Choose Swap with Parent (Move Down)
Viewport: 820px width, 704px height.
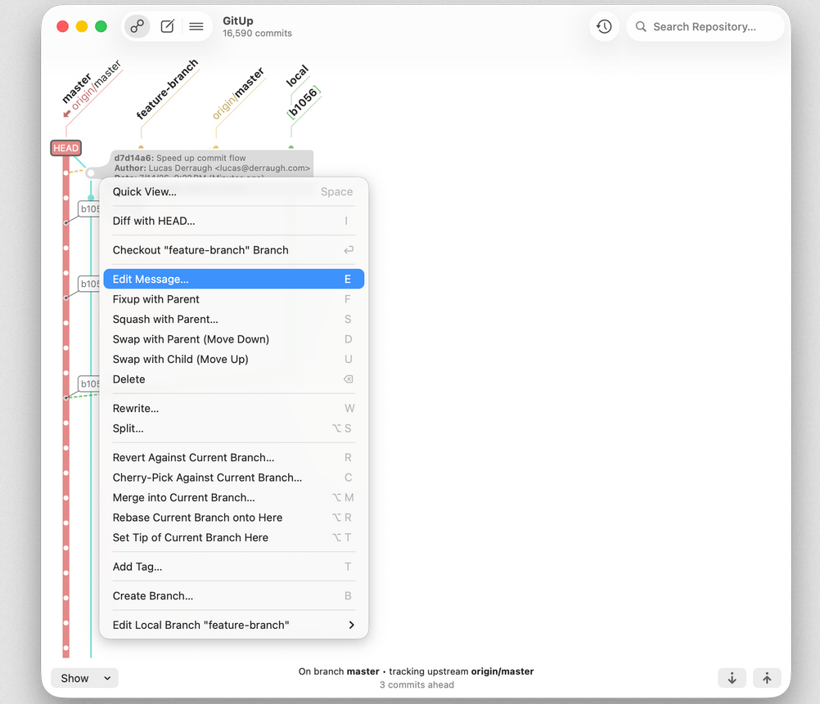pyautogui.click(x=234, y=339)
